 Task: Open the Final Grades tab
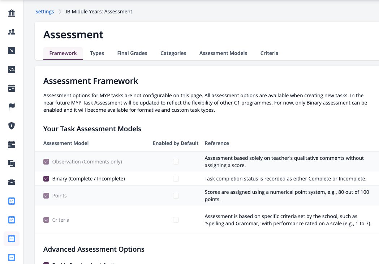[x=132, y=53]
